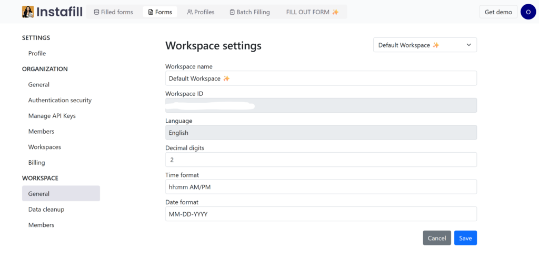Switch to the Forms tab
Screen dimensions: 539x277
(x=160, y=12)
